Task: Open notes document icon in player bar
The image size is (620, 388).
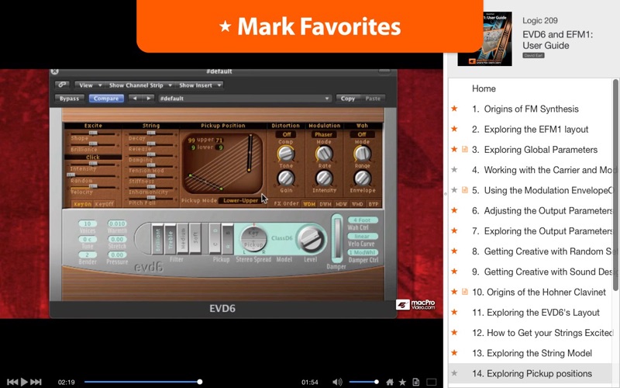Action: (415, 382)
